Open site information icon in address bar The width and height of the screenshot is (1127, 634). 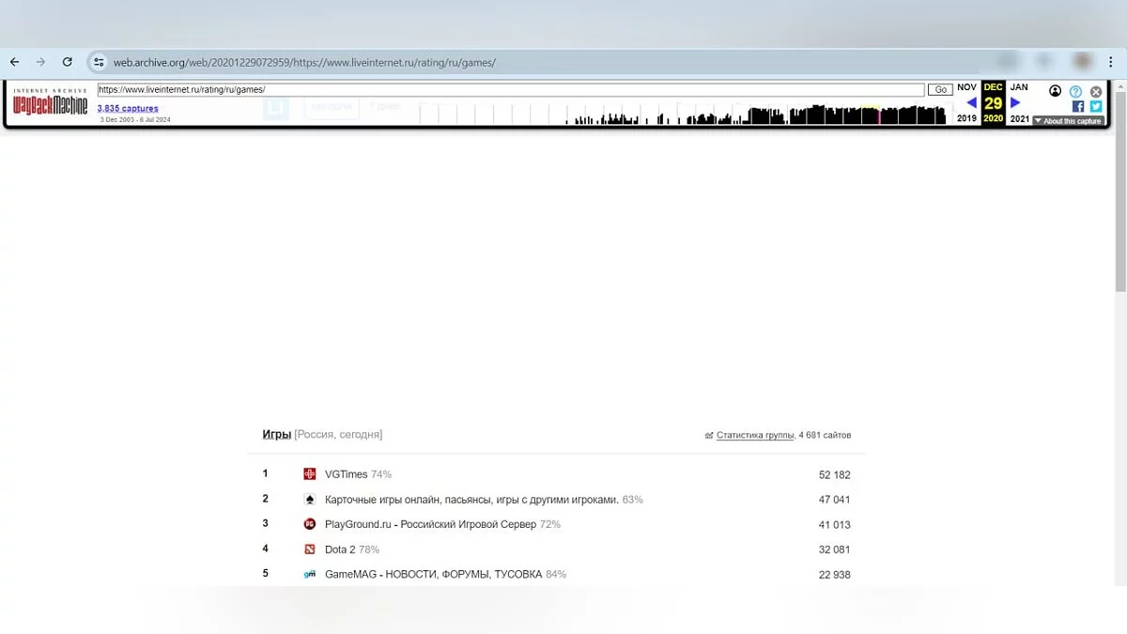pos(99,62)
